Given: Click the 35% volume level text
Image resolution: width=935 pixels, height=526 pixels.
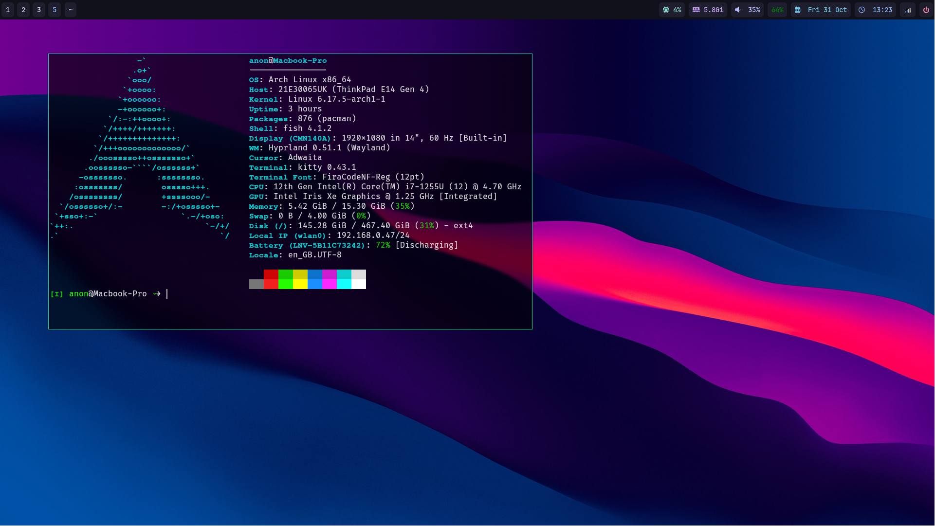Looking at the screenshot, I should tap(754, 10).
